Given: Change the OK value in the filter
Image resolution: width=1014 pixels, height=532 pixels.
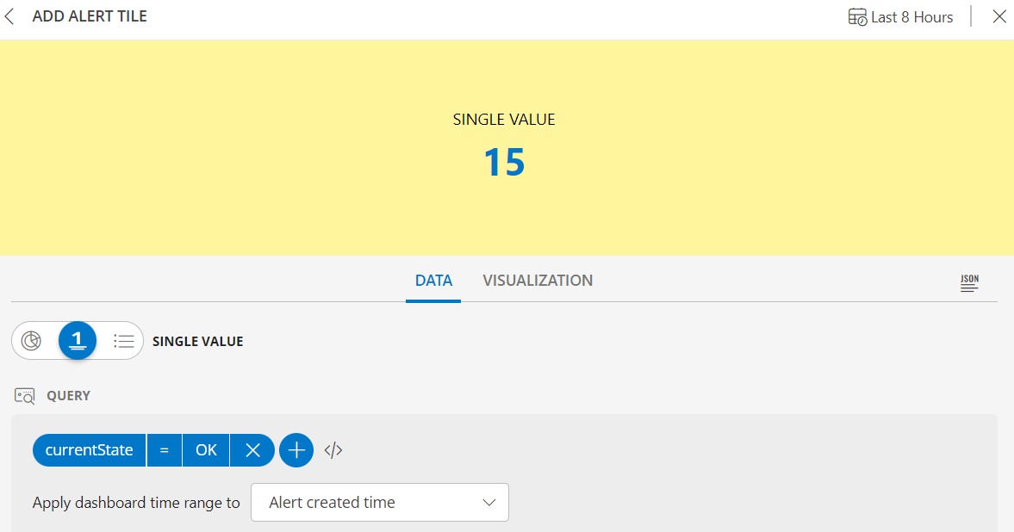Looking at the screenshot, I should pyautogui.click(x=205, y=449).
